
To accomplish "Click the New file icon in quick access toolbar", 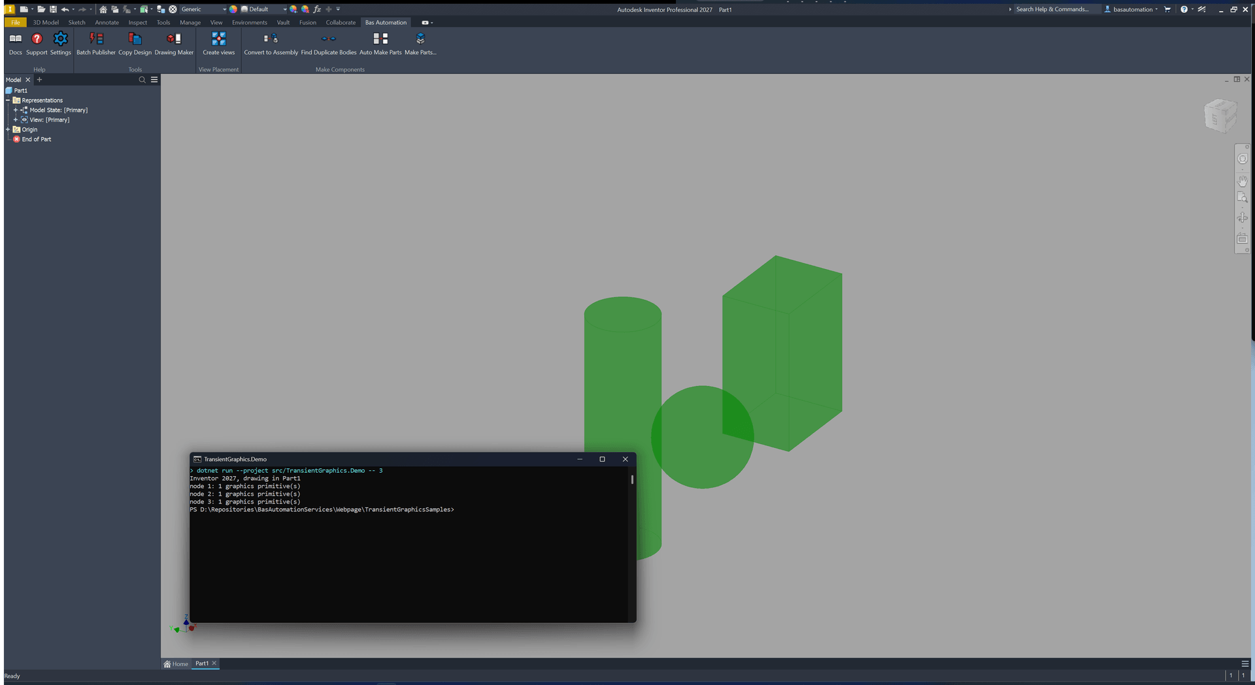I will click(x=24, y=9).
